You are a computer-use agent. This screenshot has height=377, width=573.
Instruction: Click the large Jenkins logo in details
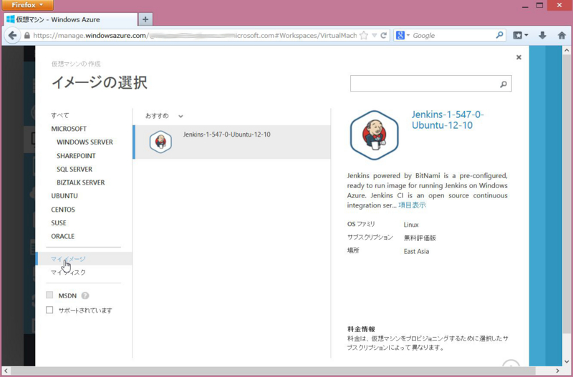374,135
